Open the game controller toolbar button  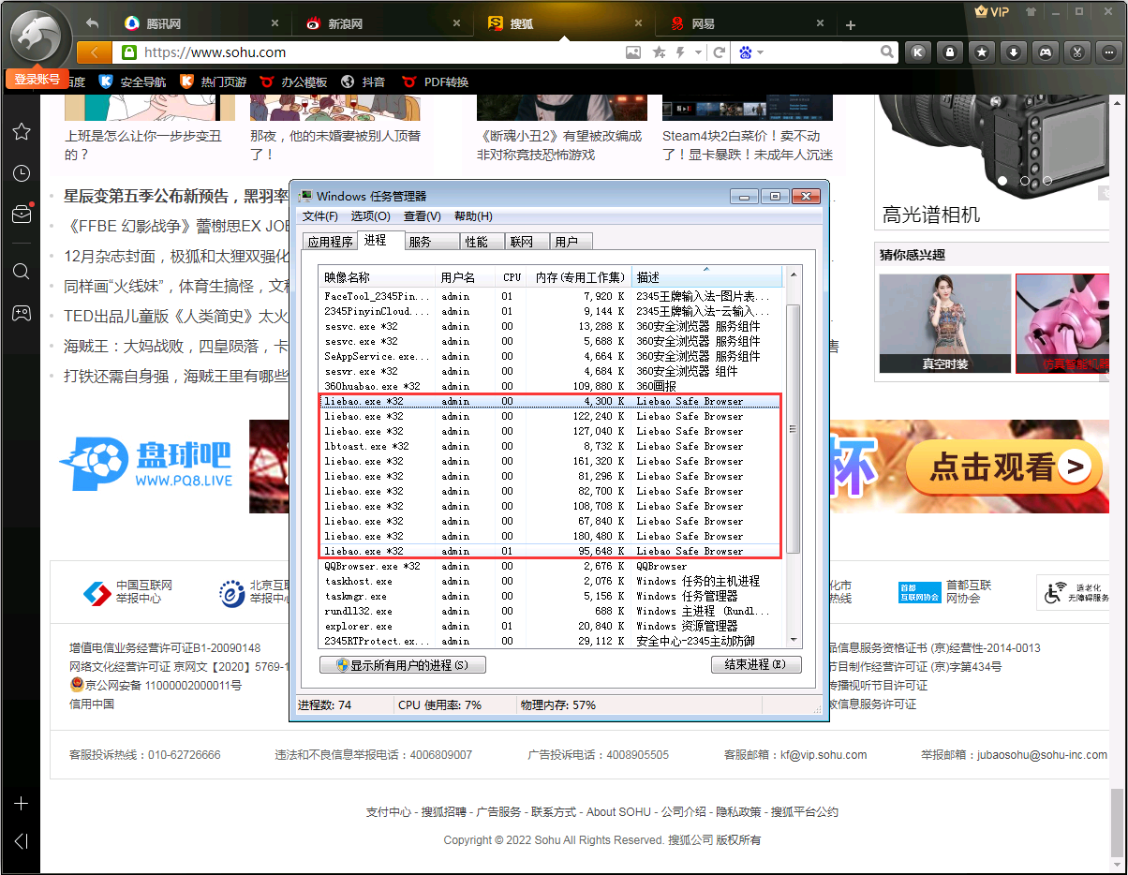(x=1046, y=52)
